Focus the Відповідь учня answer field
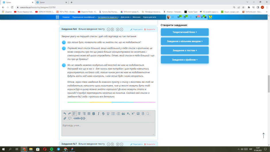This screenshot has height=152, width=270. (x=108, y=129)
